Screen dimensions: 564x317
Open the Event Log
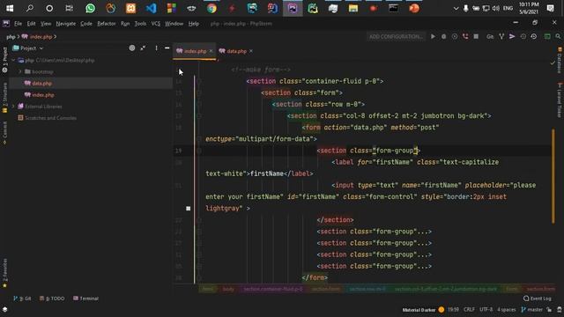538,299
